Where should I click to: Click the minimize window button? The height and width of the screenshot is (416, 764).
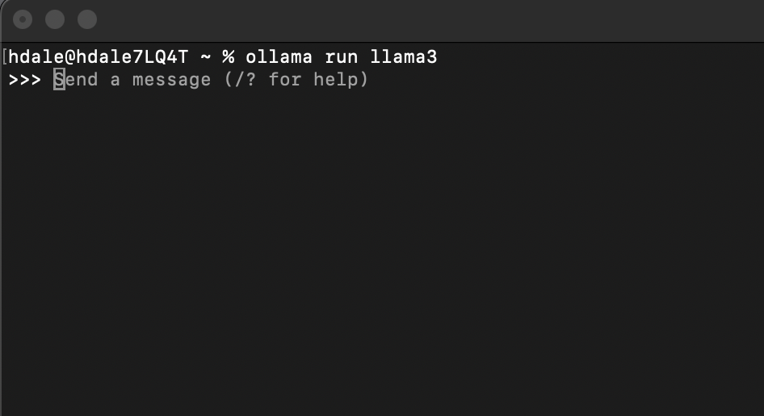coord(55,19)
